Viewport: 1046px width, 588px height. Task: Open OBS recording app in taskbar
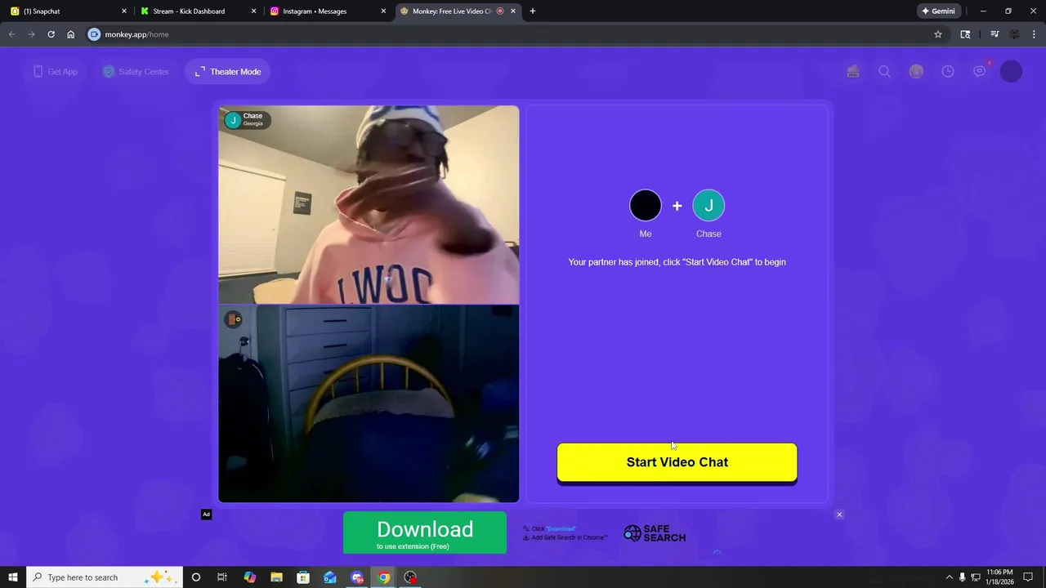click(x=410, y=577)
